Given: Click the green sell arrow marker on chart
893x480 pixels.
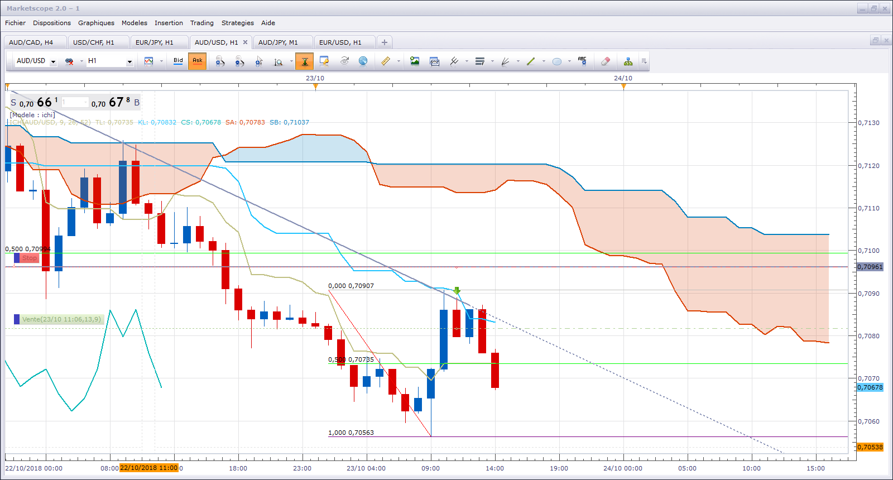Looking at the screenshot, I should [457, 291].
